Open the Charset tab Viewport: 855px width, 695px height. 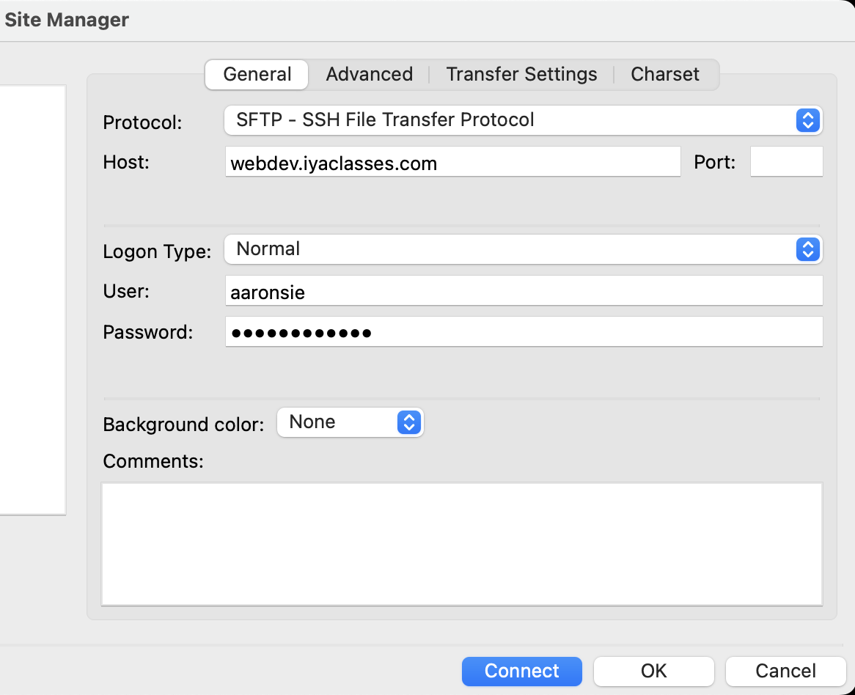[x=664, y=74]
